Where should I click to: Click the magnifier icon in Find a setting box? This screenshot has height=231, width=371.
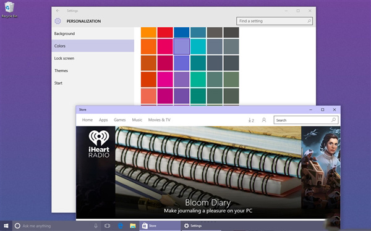(x=309, y=21)
